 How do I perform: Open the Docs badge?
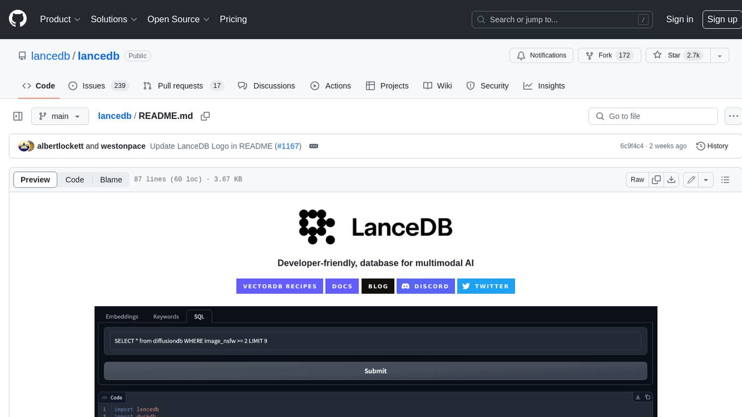(342, 286)
